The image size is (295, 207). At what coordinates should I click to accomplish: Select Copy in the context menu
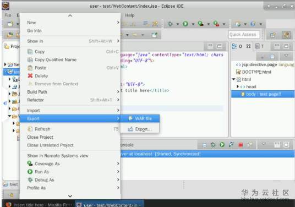click(x=70, y=52)
